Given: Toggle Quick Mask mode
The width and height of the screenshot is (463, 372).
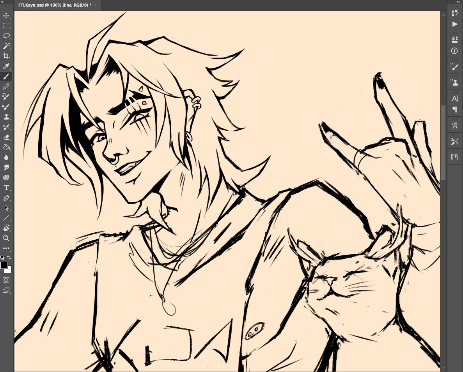Looking at the screenshot, I should [6, 280].
